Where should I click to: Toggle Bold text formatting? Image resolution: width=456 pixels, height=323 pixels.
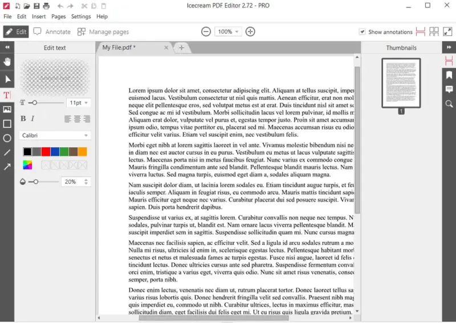tap(23, 119)
